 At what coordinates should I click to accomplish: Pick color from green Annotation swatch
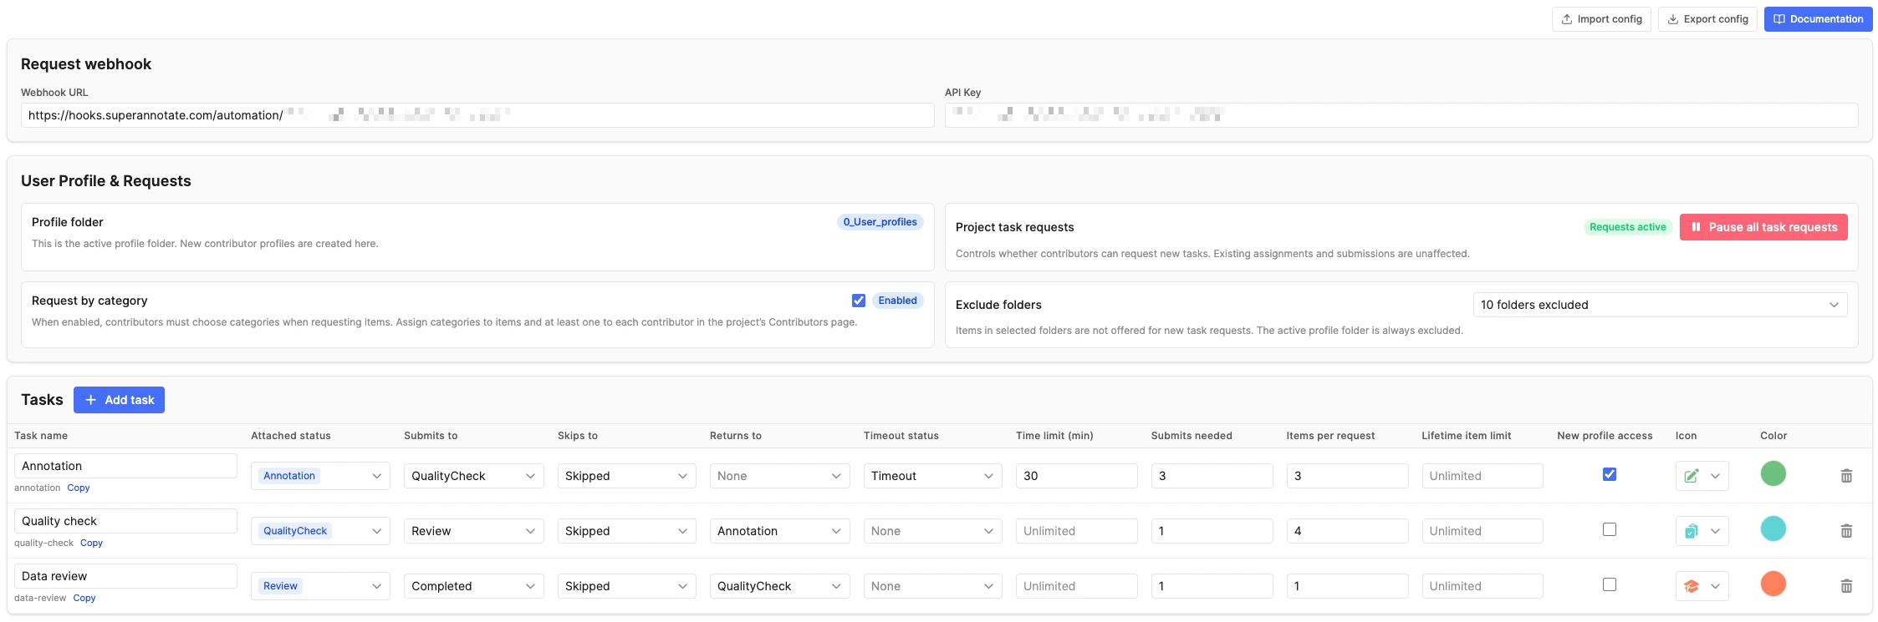(x=1773, y=473)
